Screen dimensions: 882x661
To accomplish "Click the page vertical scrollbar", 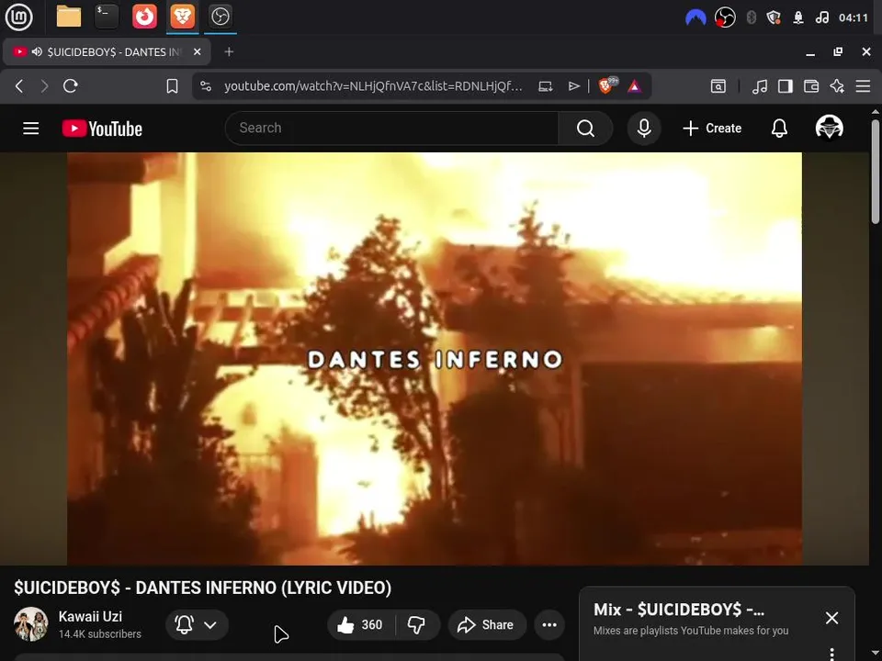I will (876, 171).
